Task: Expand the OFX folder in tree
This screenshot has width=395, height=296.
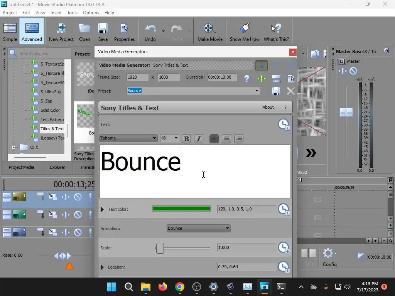Action: coord(14,148)
